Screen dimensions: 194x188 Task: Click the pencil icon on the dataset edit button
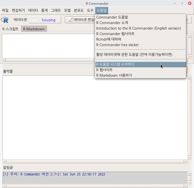[x=71, y=20]
